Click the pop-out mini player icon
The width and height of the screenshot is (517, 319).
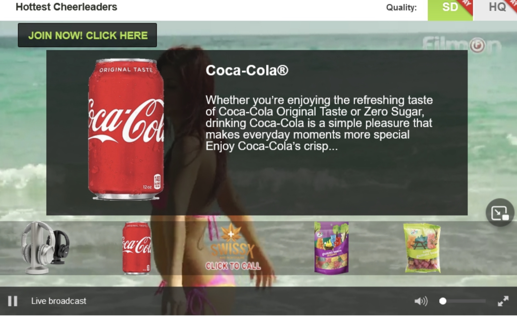point(500,213)
